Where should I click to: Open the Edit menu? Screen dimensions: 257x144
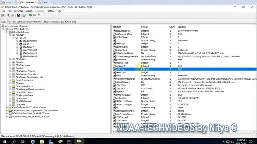point(10,11)
